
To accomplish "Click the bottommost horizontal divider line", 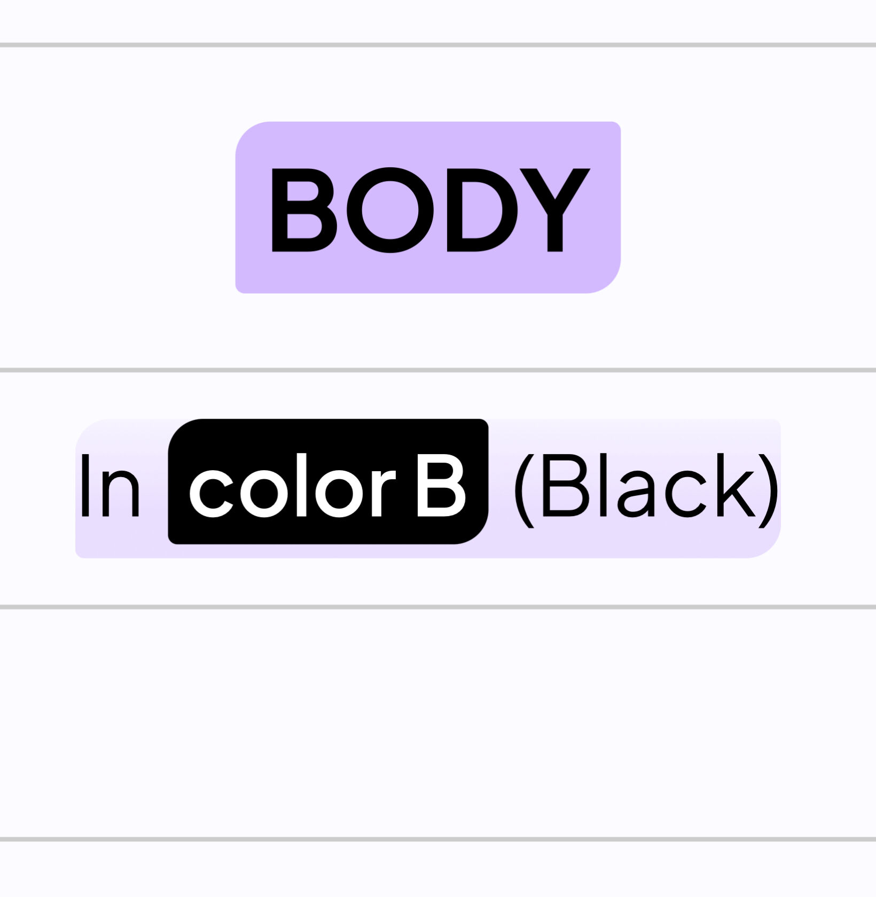I will click(x=438, y=839).
